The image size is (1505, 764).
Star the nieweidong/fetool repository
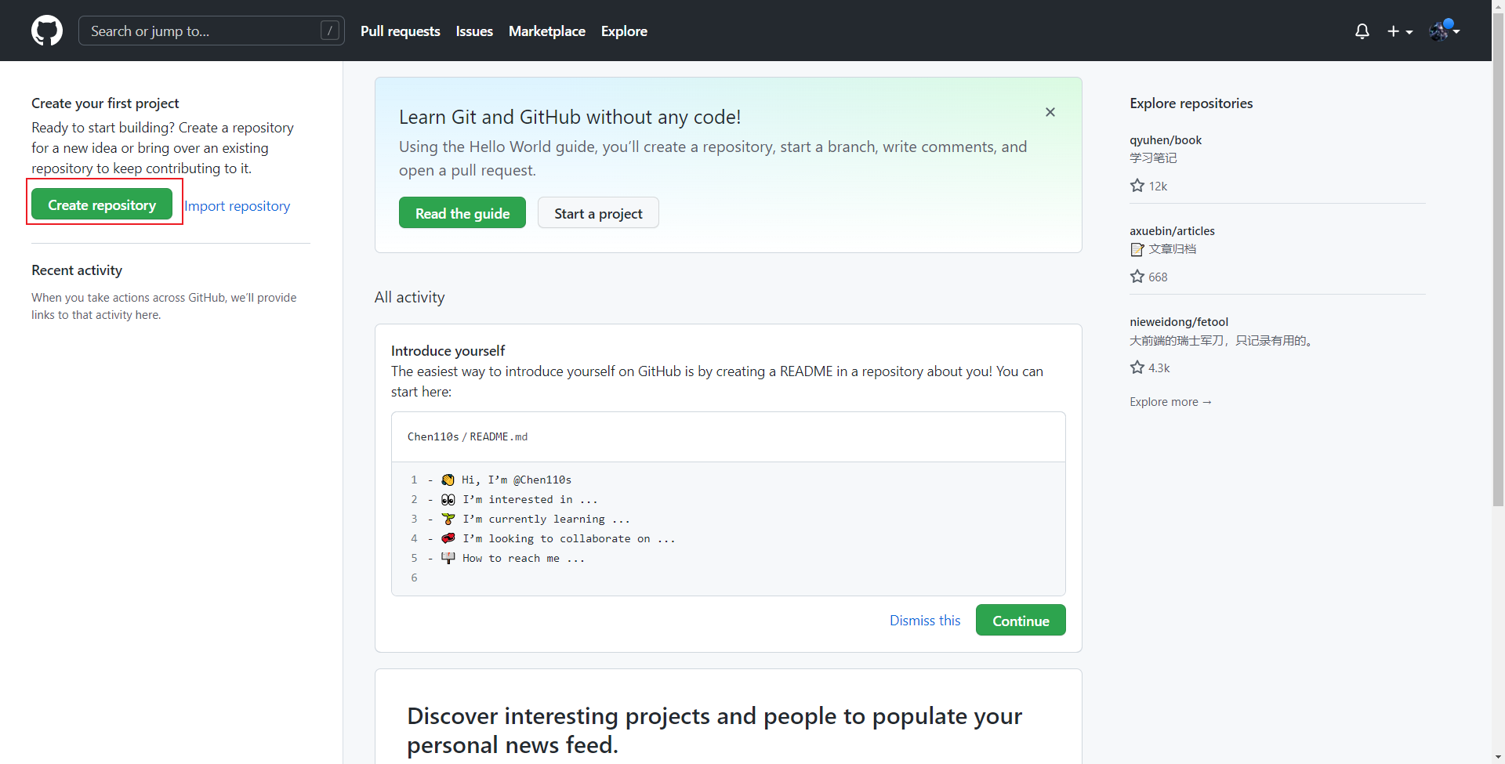click(x=1137, y=368)
